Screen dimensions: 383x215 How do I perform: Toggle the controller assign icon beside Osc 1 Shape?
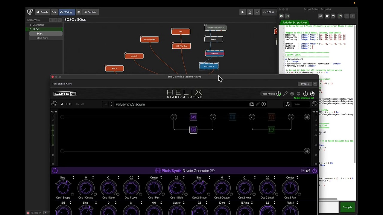click(72, 194)
